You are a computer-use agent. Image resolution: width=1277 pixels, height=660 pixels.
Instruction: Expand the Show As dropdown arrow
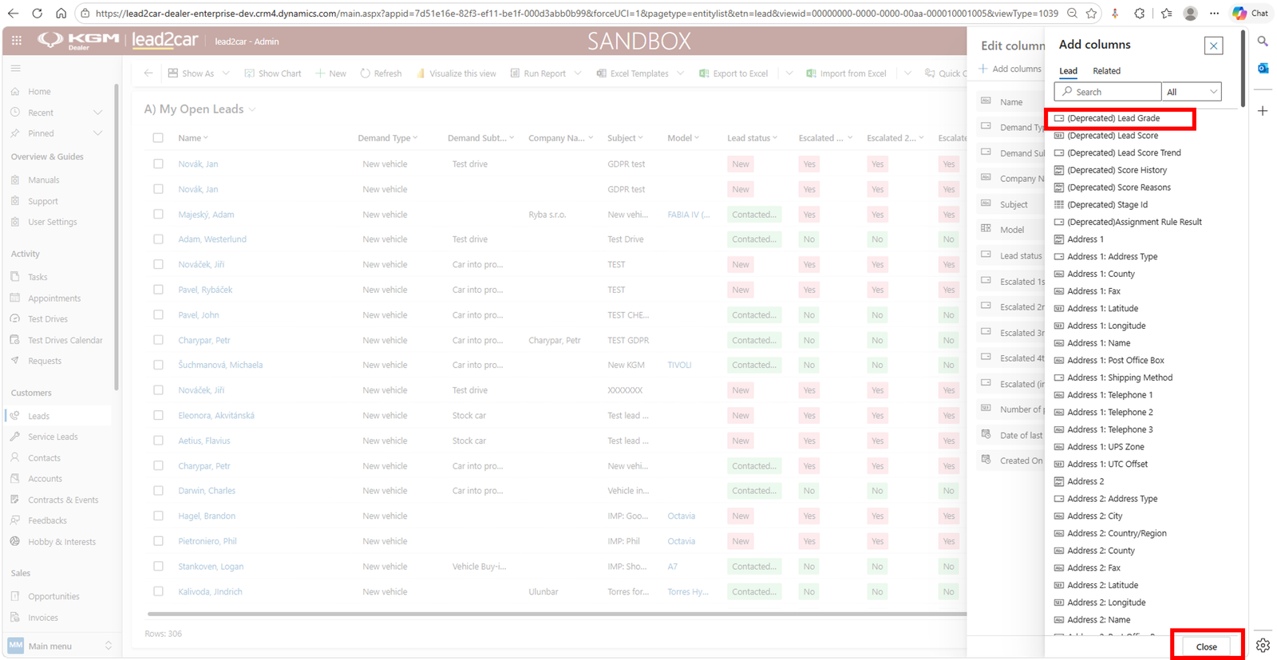click(226, 73)
